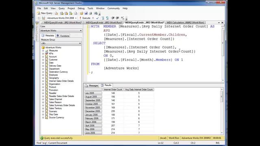Select the July 2005 row header
The height and width of the screenshot is (146, 260).
click(x=93, y=93)
